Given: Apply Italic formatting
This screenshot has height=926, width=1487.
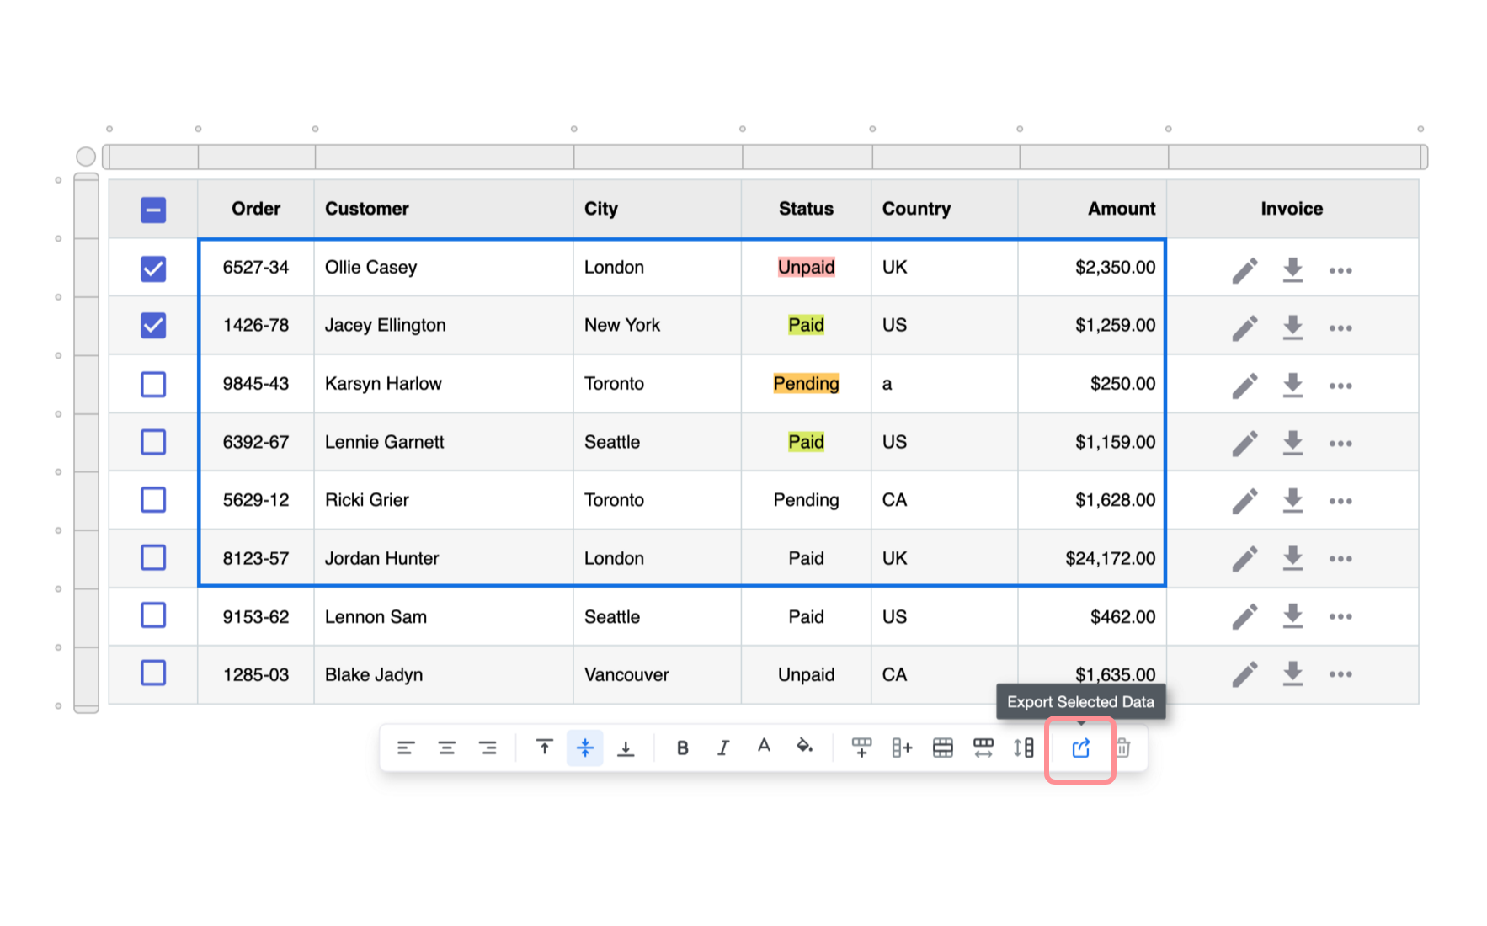Looking at the screenshot, I should pyautogui.click(x=722, y=748).
